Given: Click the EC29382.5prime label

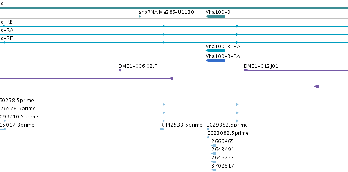Looking at the screenshot, I should pyautogui.click(x=227, y=125).
